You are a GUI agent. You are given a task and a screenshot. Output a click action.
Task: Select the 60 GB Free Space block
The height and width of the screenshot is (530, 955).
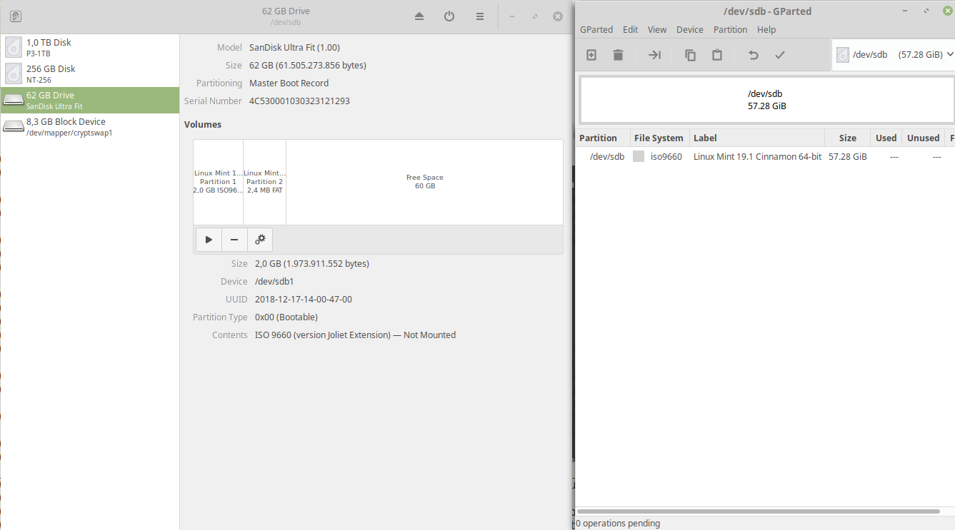(x=425, y=182)
